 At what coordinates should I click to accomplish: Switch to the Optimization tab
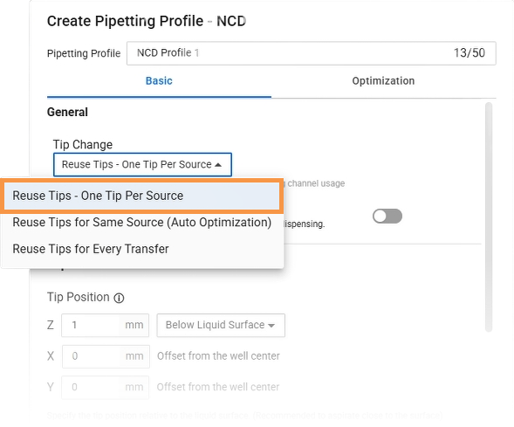click(383, 81)
